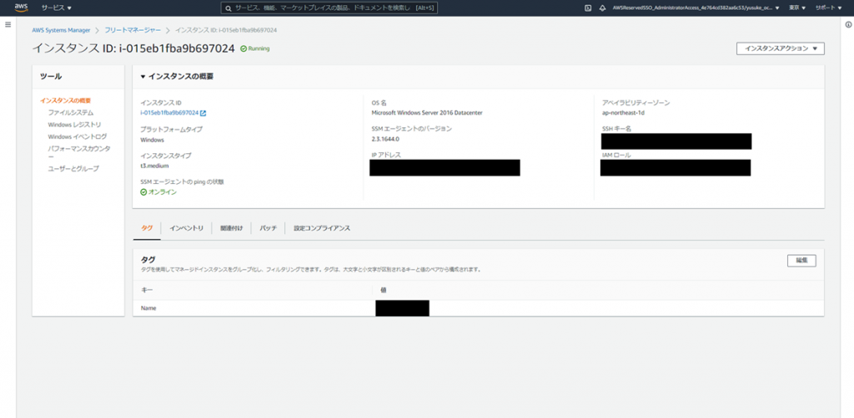Switch to the インベントリ tab
The height and width of the screenshot is (418, 854).
[x=186, y=228]
